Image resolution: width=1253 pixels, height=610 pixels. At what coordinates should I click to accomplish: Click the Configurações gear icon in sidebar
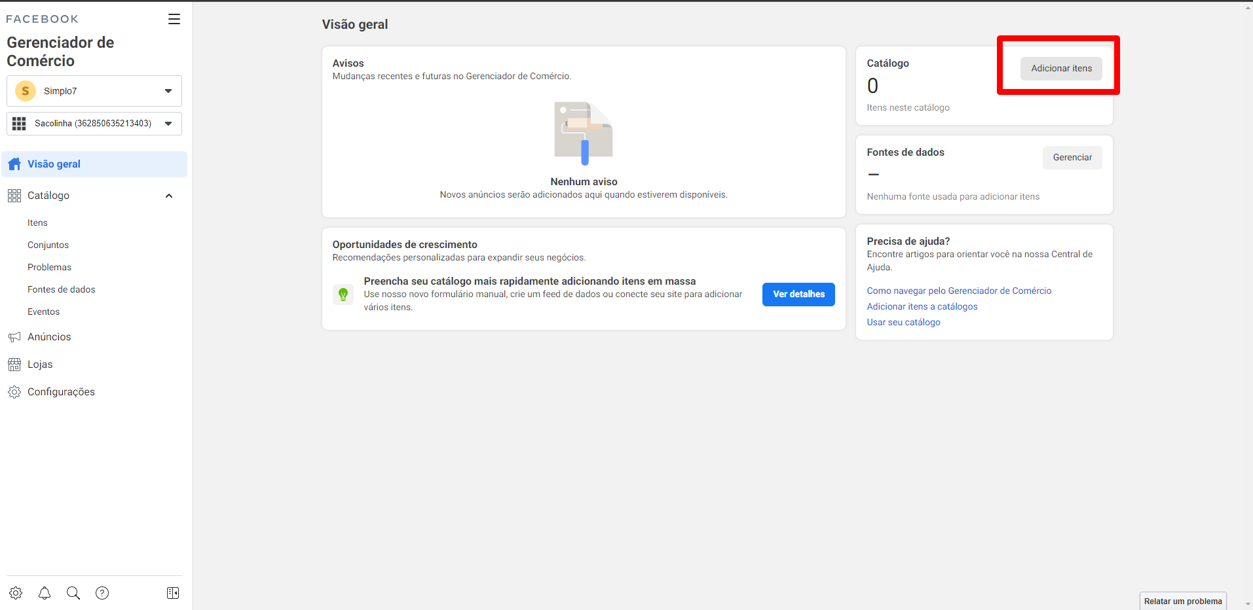[x=14, y=392]
